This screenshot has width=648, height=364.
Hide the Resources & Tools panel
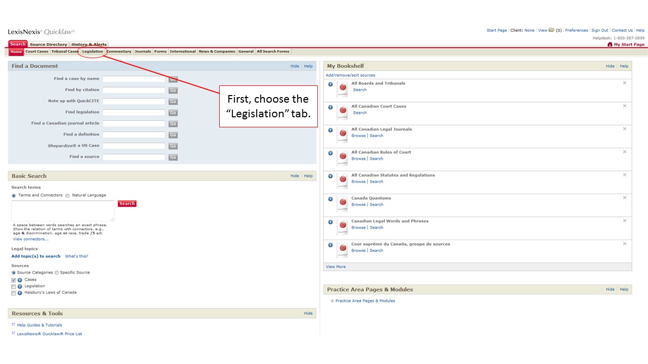308,313
